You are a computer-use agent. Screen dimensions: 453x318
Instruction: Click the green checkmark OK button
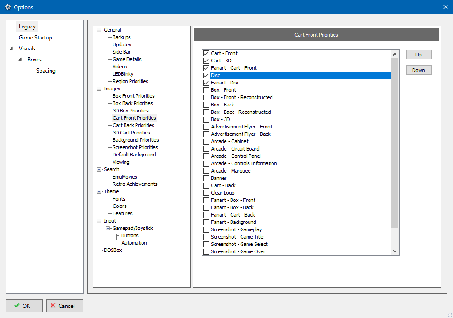pyautogui.click(x=24, y=306)
